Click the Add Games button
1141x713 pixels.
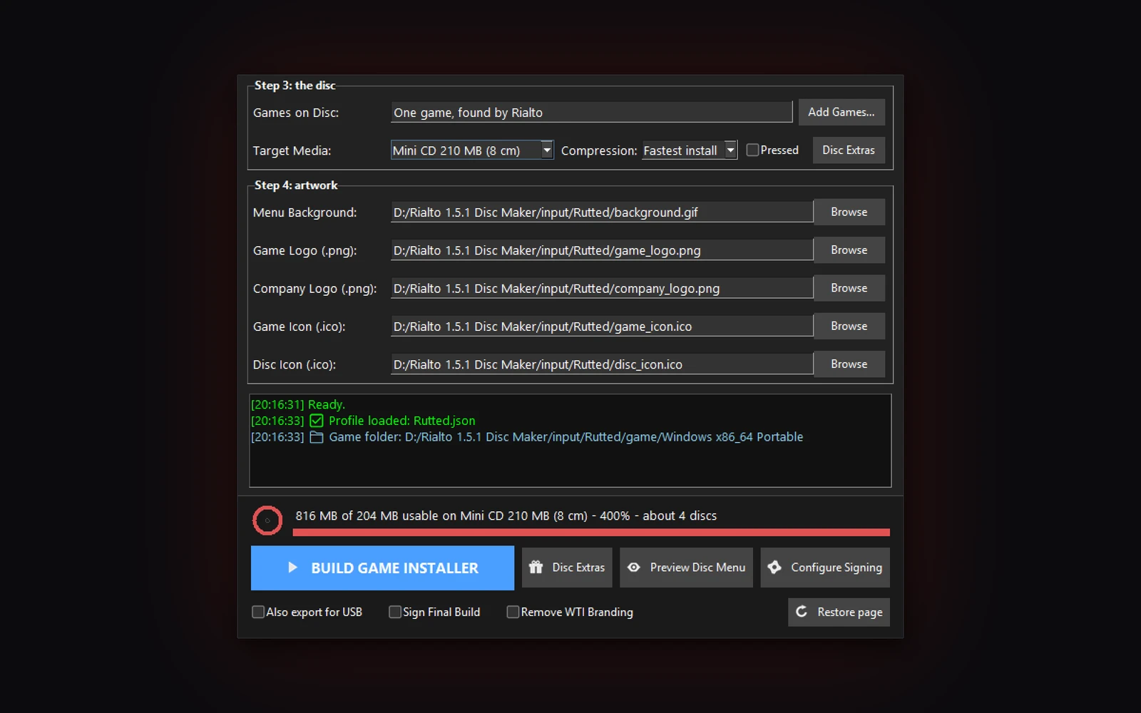841,112
